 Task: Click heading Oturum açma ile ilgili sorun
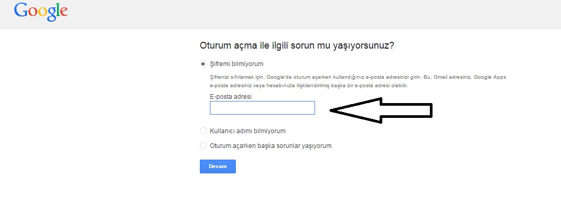point(297,46)
